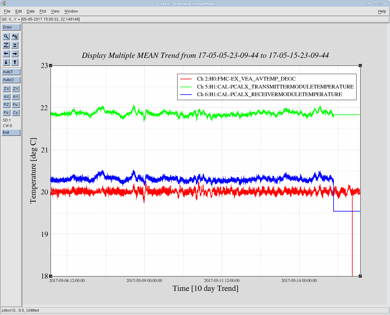The image size is (390, 315).
Task: Click the Pu push button
Action: (16, 105)
